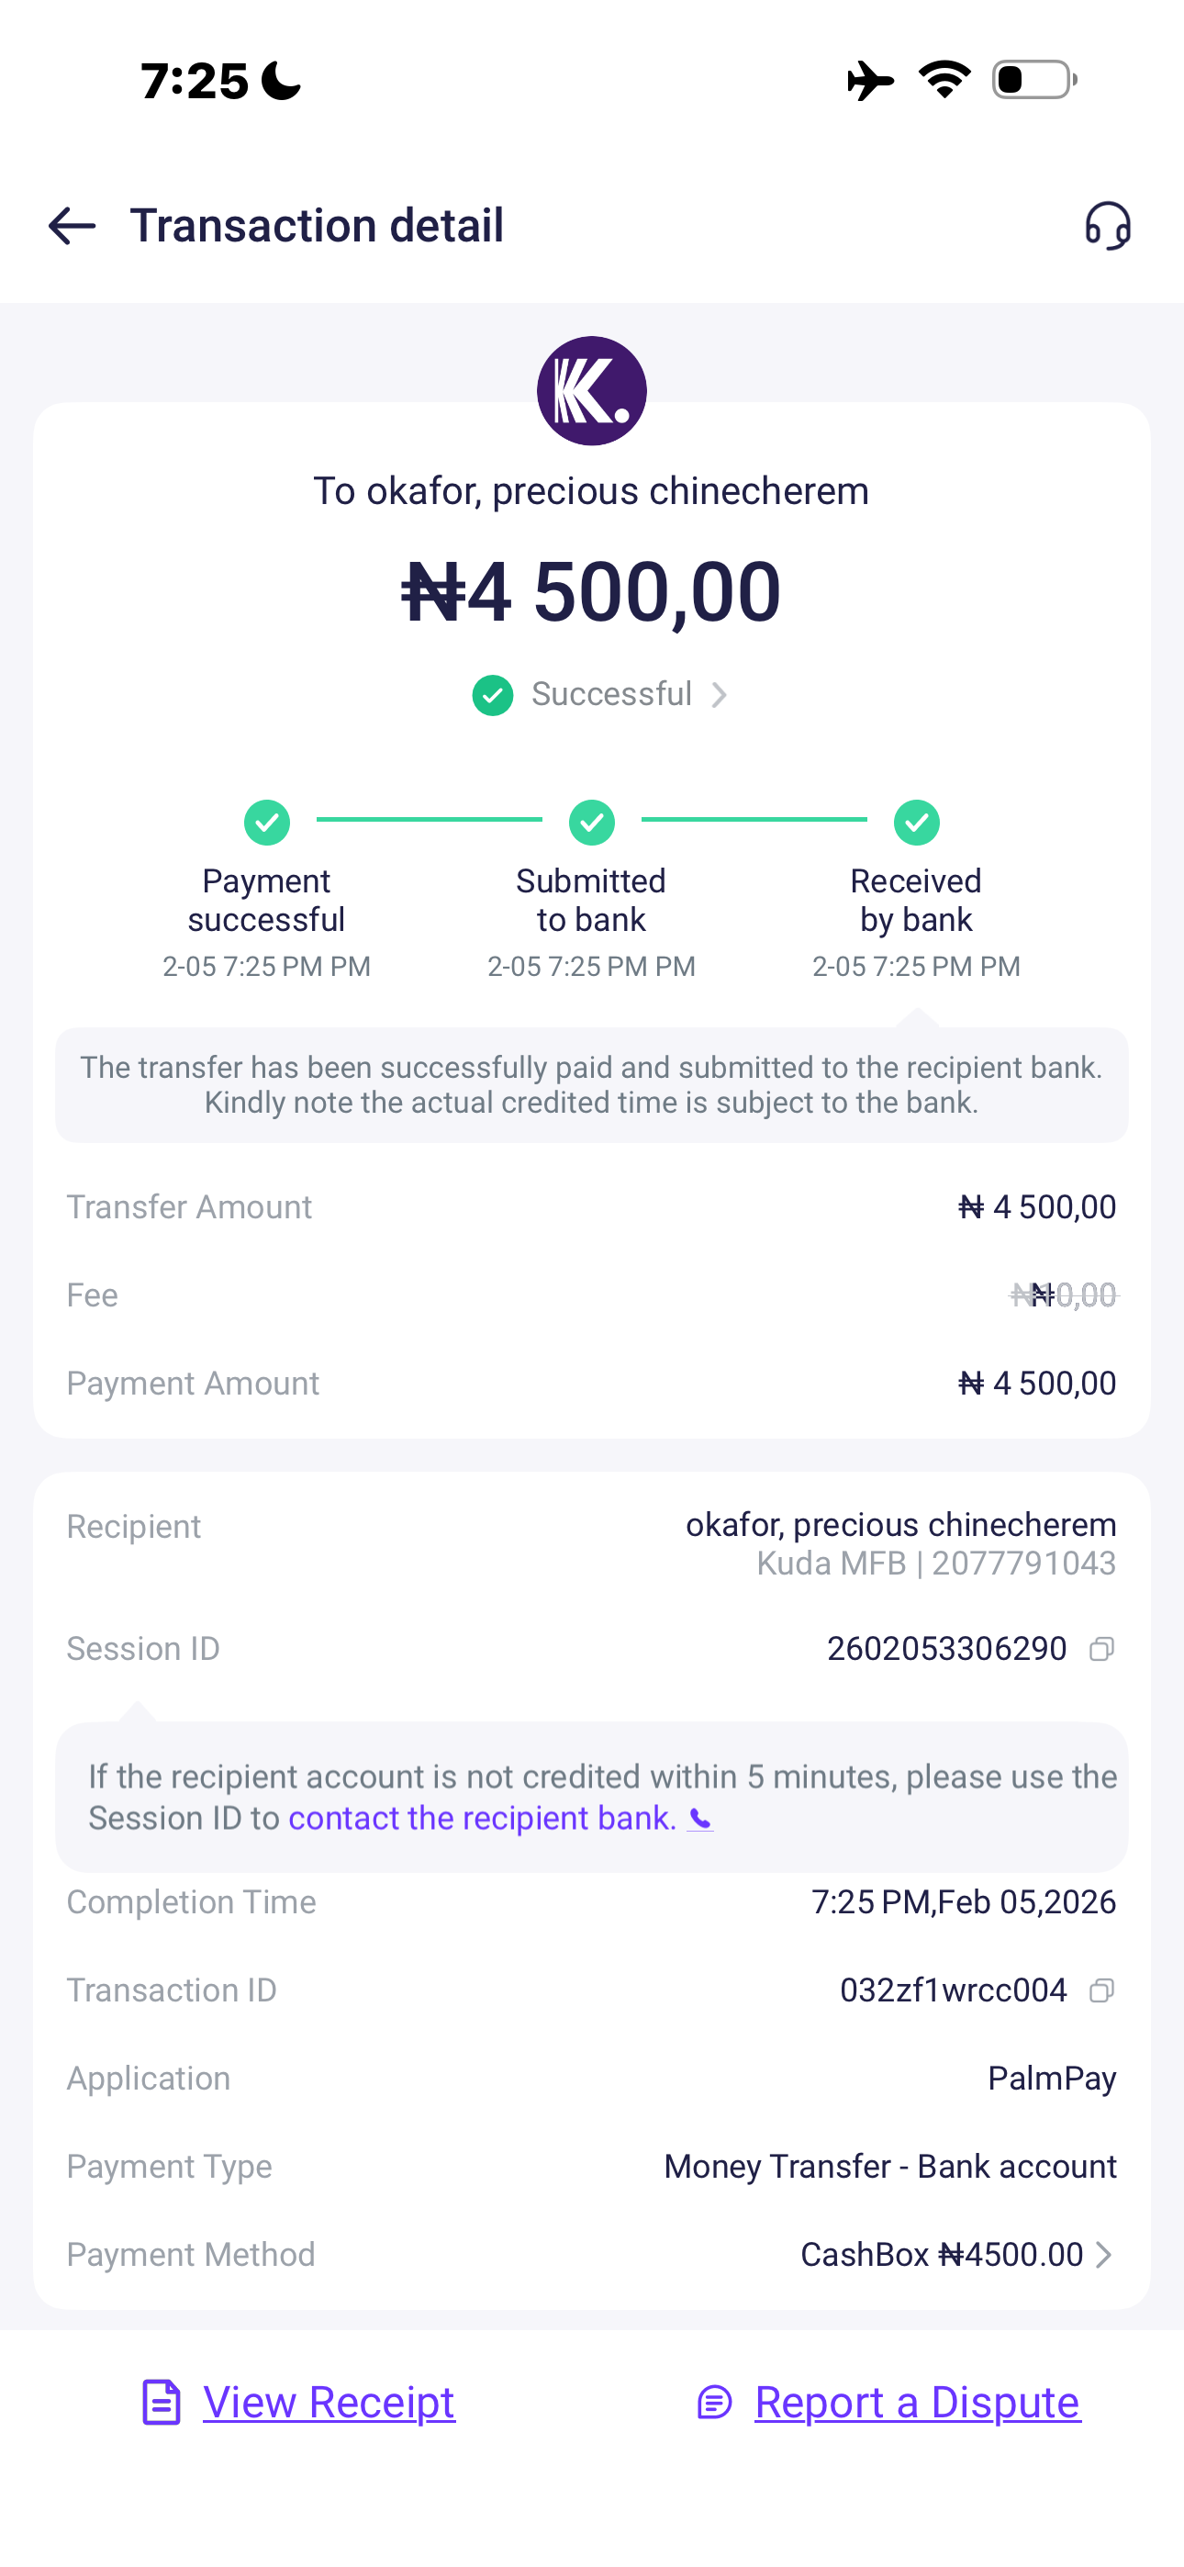Tap the Kuda bank logo

pyautogui.click(x=591, y=390)
